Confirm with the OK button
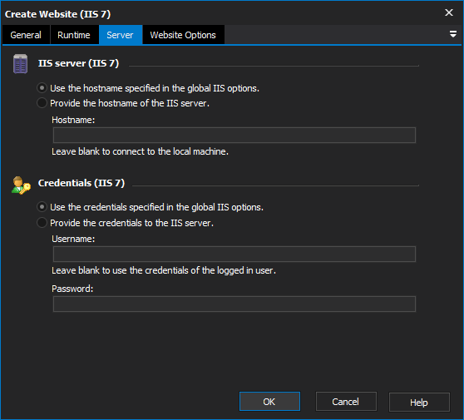 point(269,402)
